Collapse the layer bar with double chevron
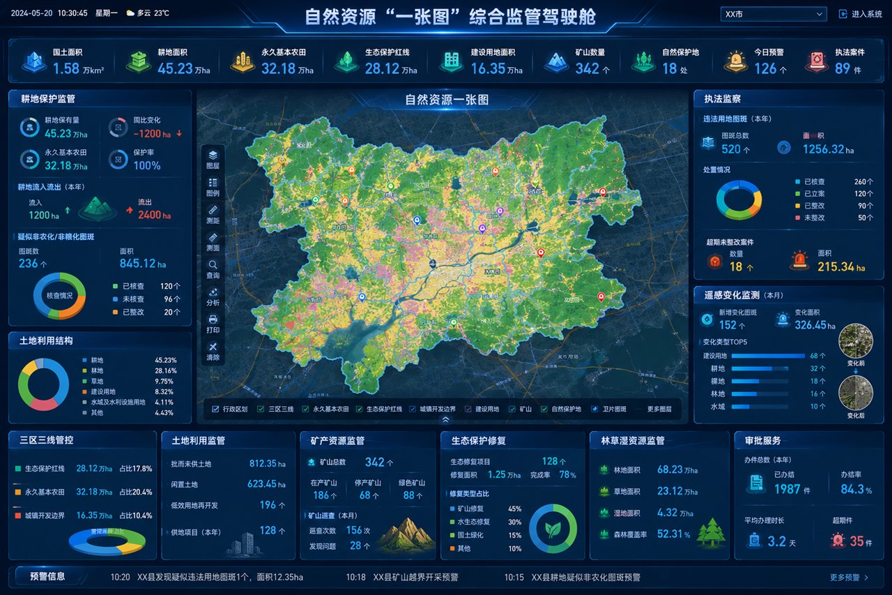Image resolution: width=892 pixels, height=595 pixels. click(446, 419)
